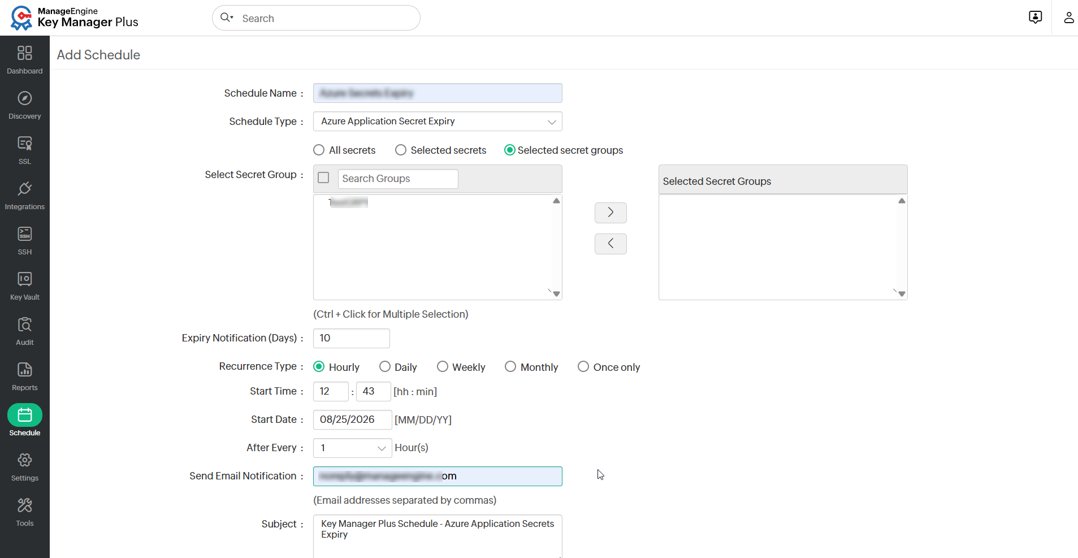Click the search magnifier icon

[x=226, y=18]
